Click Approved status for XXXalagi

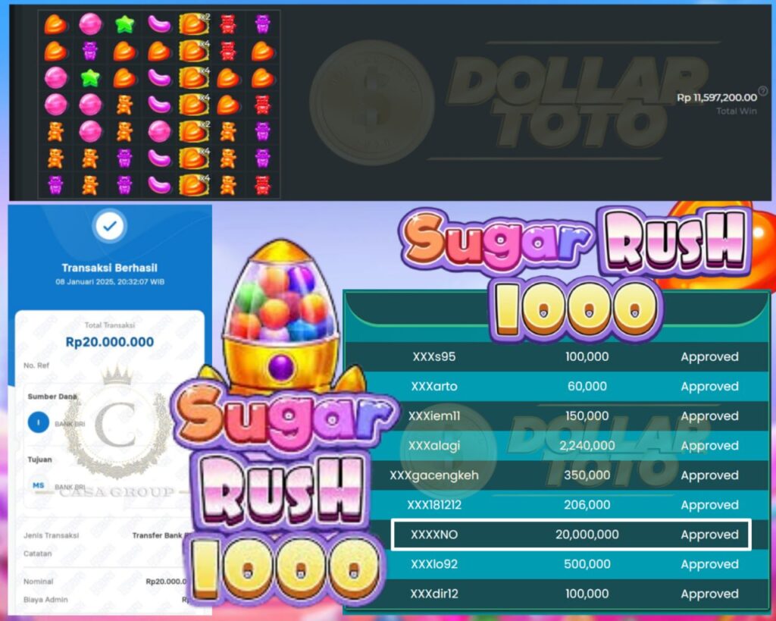[709, 446]
